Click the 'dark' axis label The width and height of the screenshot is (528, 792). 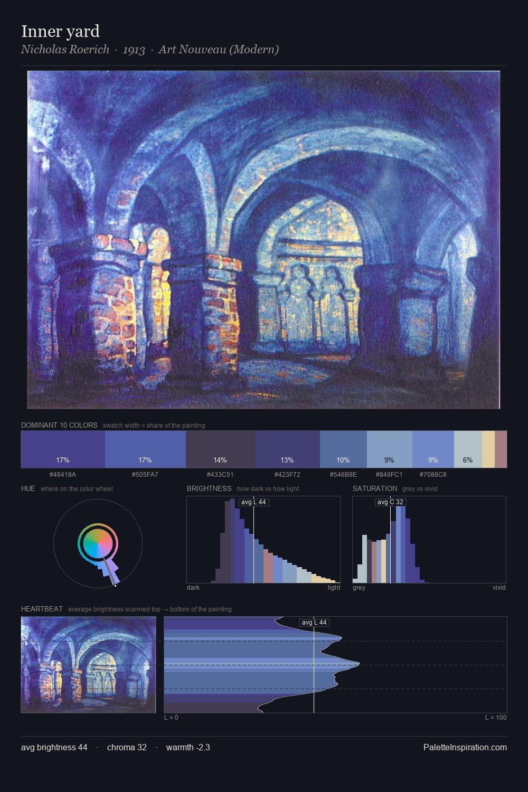193,588
